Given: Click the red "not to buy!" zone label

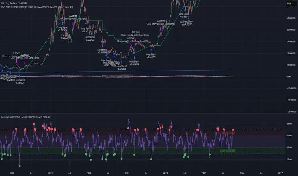Looking at the screenshot, I should (x=227, y=133).
